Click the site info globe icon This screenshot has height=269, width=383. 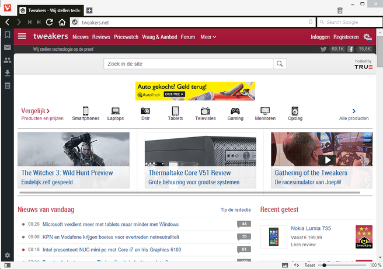click(75, 22)
